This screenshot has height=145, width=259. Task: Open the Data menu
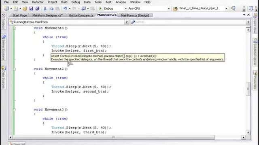pyautogui.click(x=87, y=2)
